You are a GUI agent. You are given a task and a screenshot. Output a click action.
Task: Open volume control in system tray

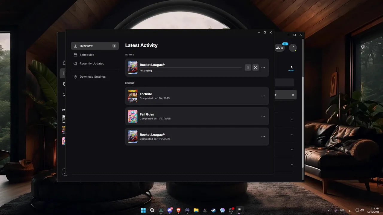pyautogui.click(x=362, y=210)
